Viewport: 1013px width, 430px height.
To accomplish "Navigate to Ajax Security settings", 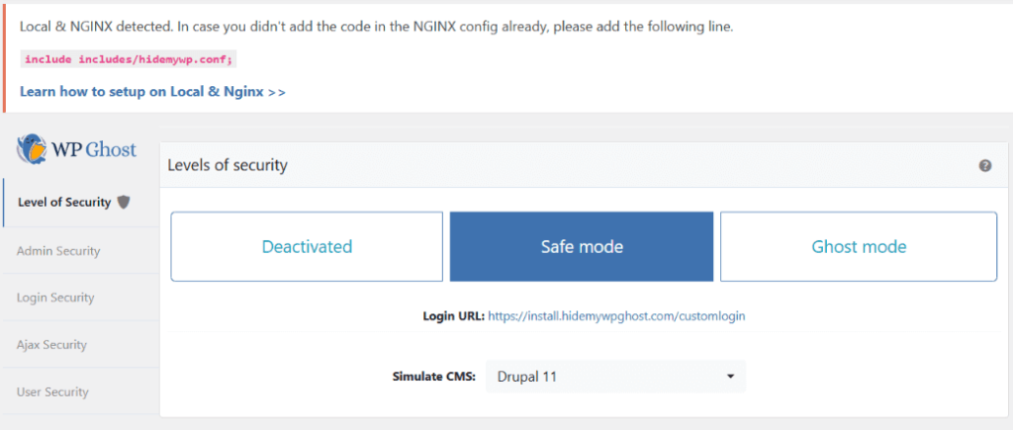I will pyautogui.click(x=51, y=345).
